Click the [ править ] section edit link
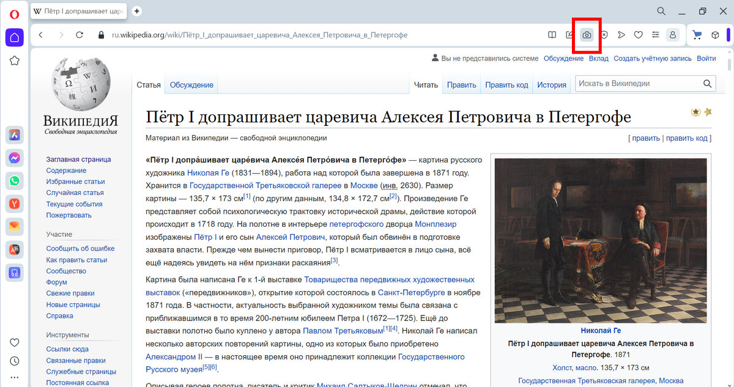734x387 pixels. pyautogui.click(x=645, y=138)
